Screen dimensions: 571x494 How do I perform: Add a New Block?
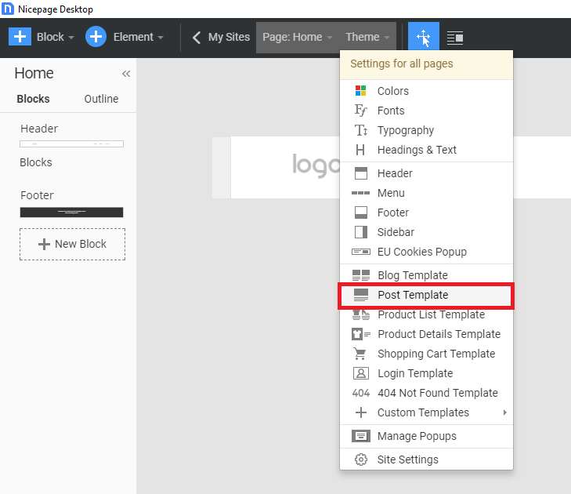pyautogui.click(x=73, y=244)
